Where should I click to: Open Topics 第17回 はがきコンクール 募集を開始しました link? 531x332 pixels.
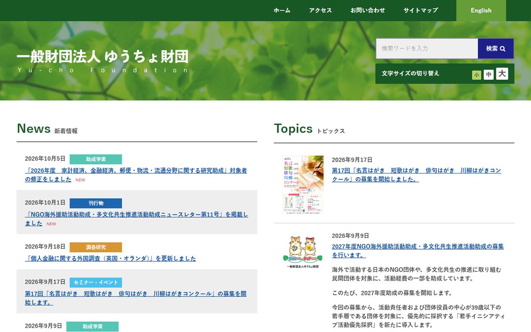416,175
